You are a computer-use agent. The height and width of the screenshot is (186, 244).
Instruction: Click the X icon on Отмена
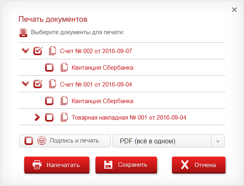pos(185,165)
